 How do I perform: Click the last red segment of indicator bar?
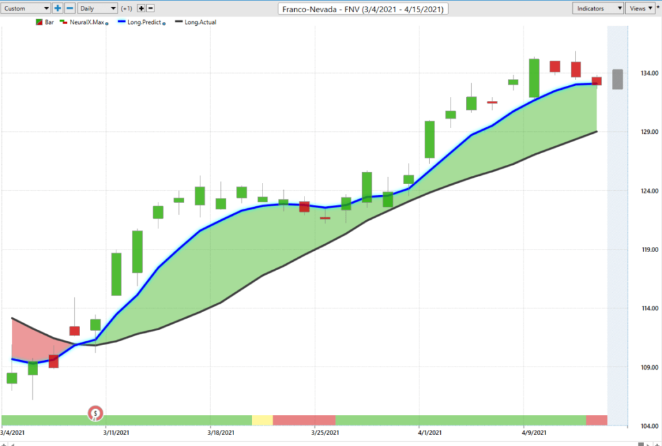[597, 420]
